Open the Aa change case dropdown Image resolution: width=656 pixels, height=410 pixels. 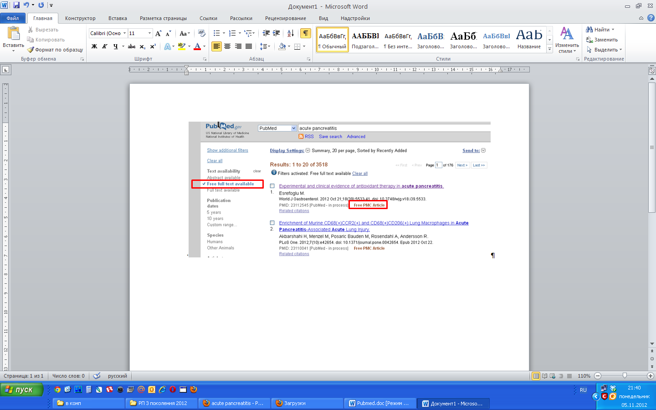184,33
